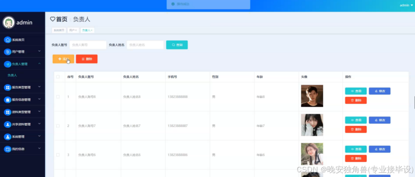Viewport: 415px width, 177px height.
Task: Expand the 共享资料管理 chevron
Action: (39, 123)
